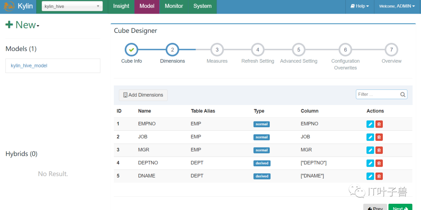421x210 pixels.
Task: Focus the Filter input field
Action: tap(382, 94)
